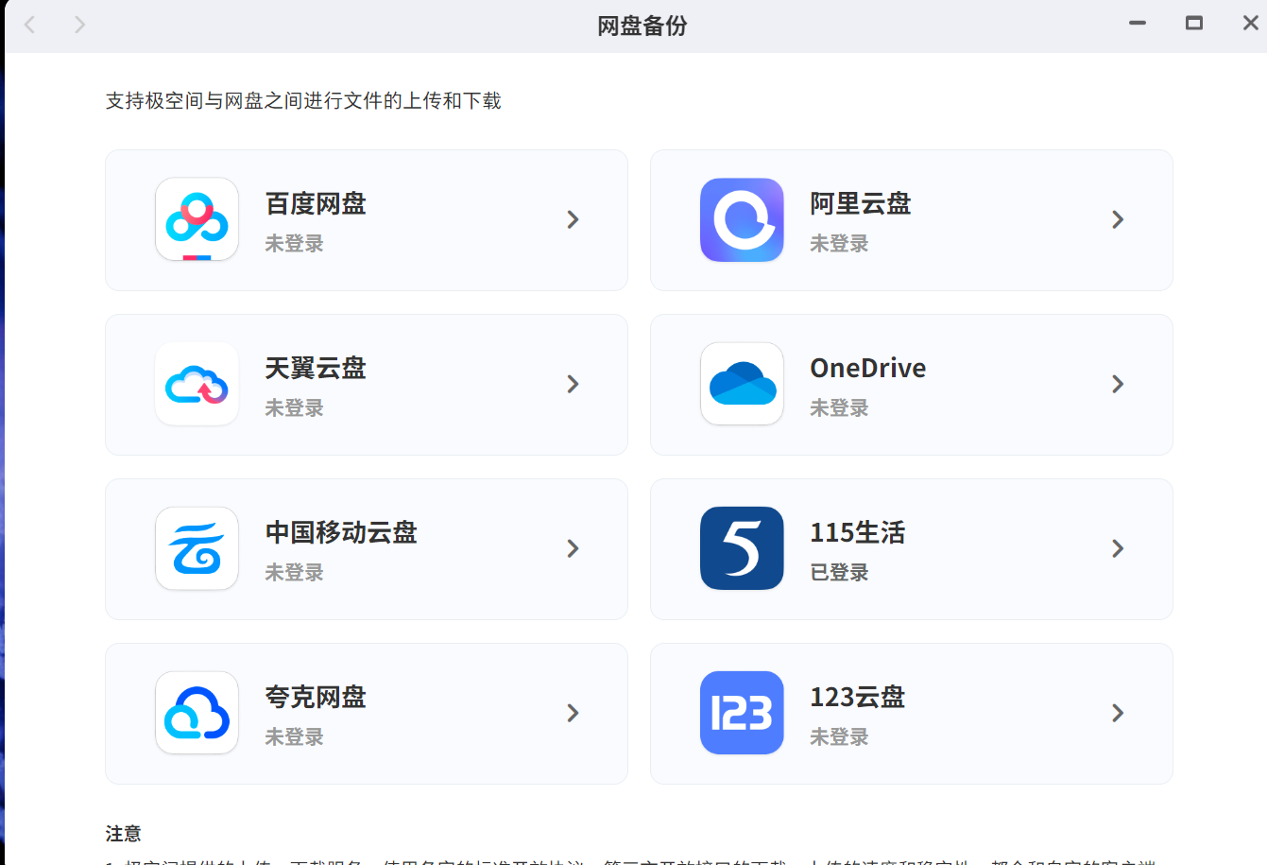Go back using the back arrow
The image size is (1267, 865).
[x=30, y=25]
